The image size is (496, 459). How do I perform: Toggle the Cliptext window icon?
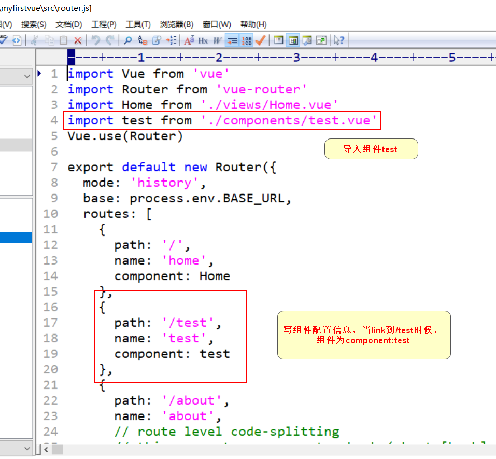pos(293,40)
